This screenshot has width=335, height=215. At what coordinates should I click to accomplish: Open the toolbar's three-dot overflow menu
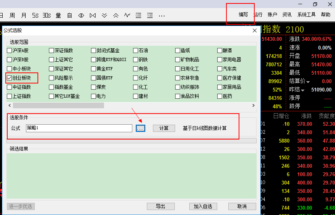pos(162,15)
